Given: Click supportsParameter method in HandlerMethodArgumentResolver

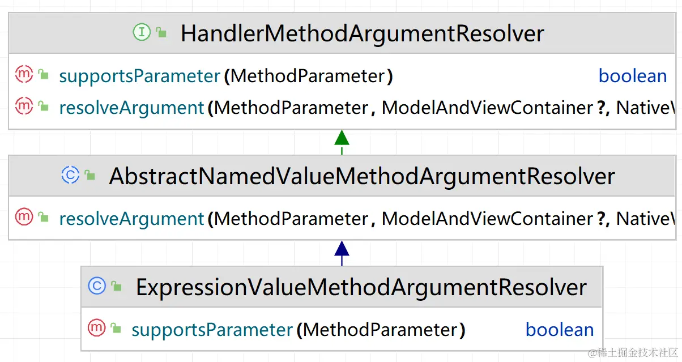Looking at the screenshot, I should [x=139, y=76].
